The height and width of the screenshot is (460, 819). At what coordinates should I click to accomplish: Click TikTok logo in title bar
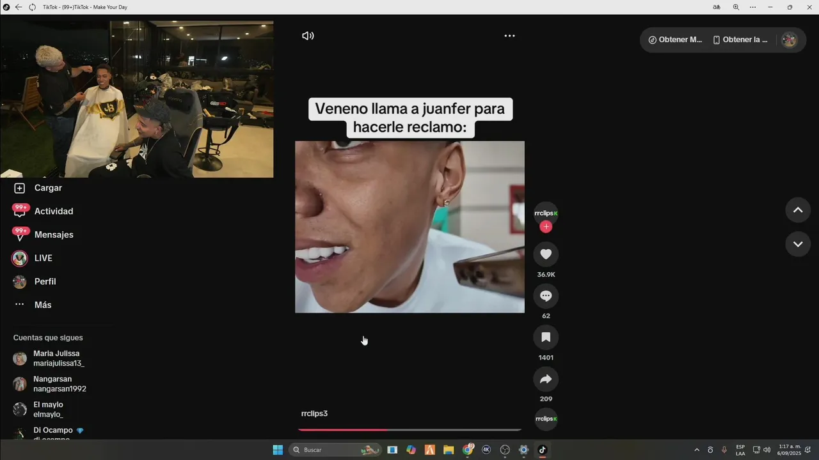pyautogui.click(x=6, y=7)
